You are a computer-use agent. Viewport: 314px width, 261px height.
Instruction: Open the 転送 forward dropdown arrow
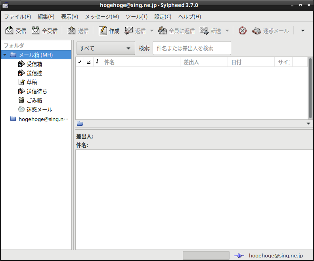pyautogui.click(x=227, y=31)
